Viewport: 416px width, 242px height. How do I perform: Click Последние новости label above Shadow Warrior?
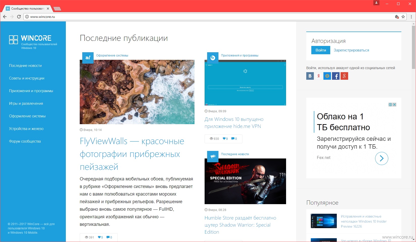pyautogui.click(x=235, y=154)
